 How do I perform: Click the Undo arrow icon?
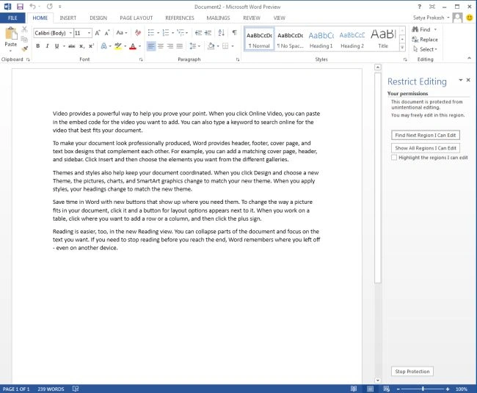[x=32, y=7]
